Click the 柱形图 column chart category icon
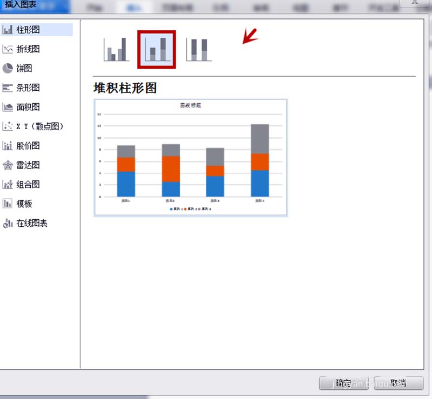The height and width of the screenshot is (399, 432). click(x=8, y=30)
